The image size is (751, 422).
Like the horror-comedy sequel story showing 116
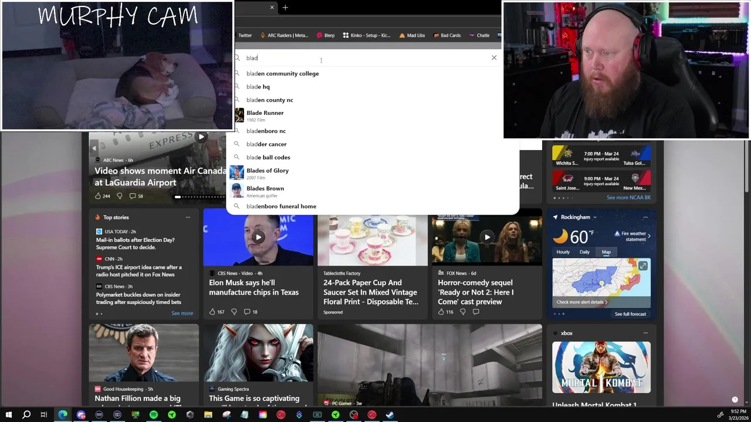point(445,312)
